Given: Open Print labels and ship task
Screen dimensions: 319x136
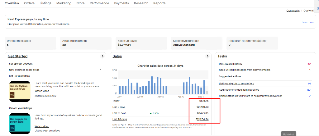Looking at the screenshot, I should pos(231,64).
